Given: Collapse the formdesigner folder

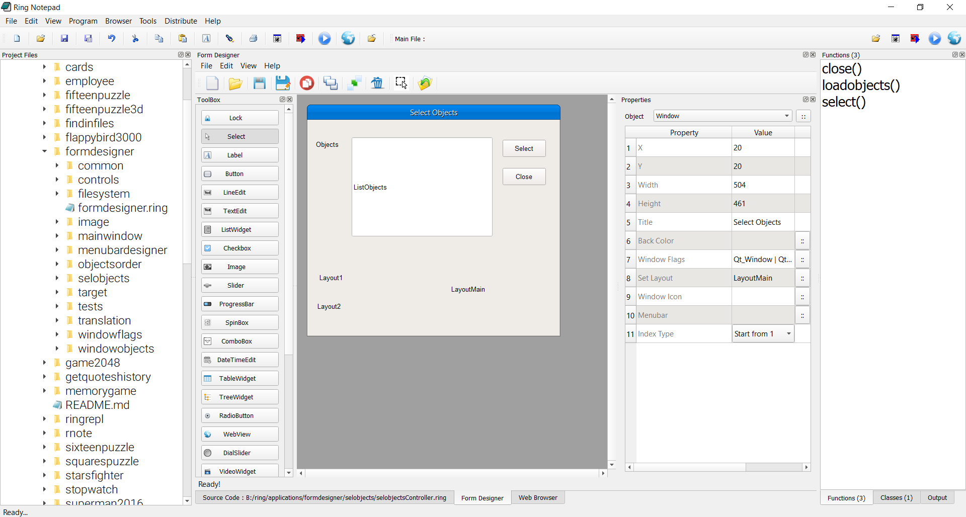Looking at the screenshot, I should point(44,151).
